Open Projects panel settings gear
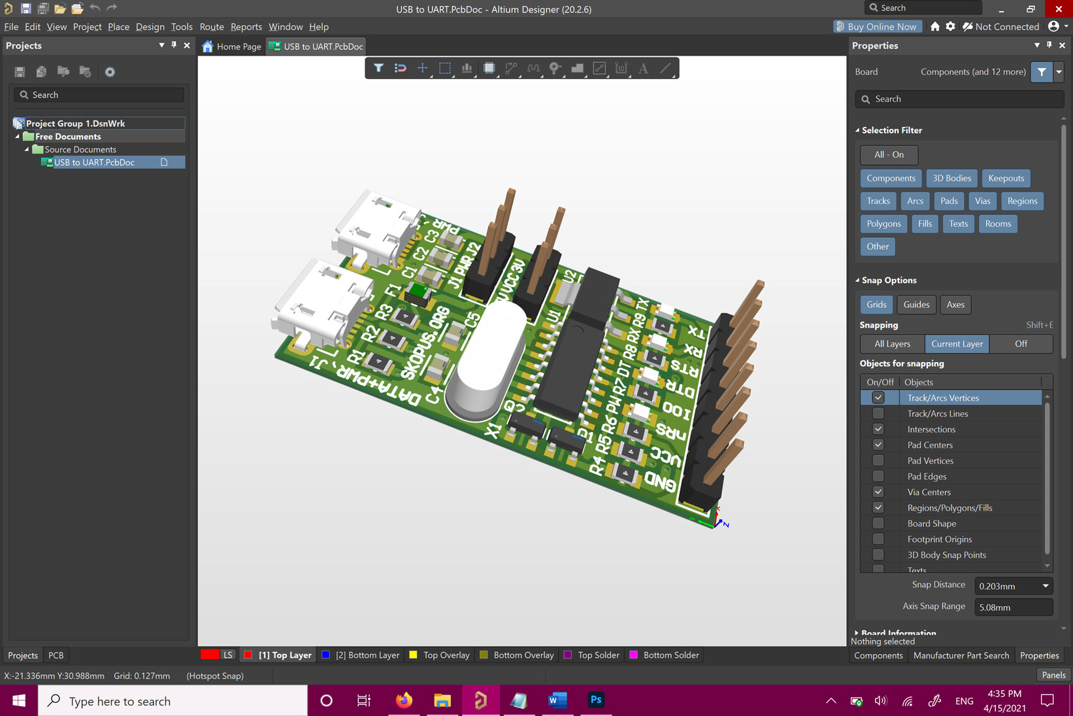This screenshot has height=716, width=1073. coord(110,72)
